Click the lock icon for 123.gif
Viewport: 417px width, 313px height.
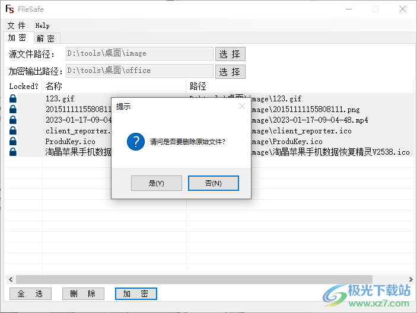[x=13, y=98]
